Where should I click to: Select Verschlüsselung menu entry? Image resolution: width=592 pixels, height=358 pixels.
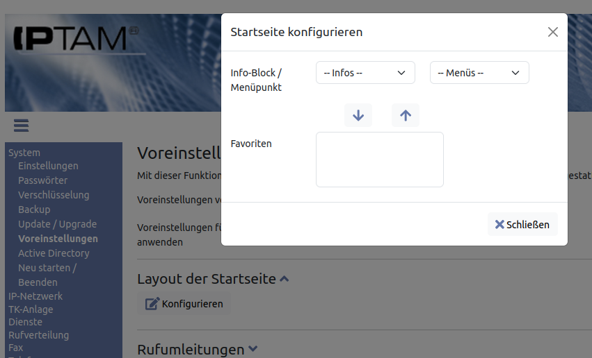[54, 195]
